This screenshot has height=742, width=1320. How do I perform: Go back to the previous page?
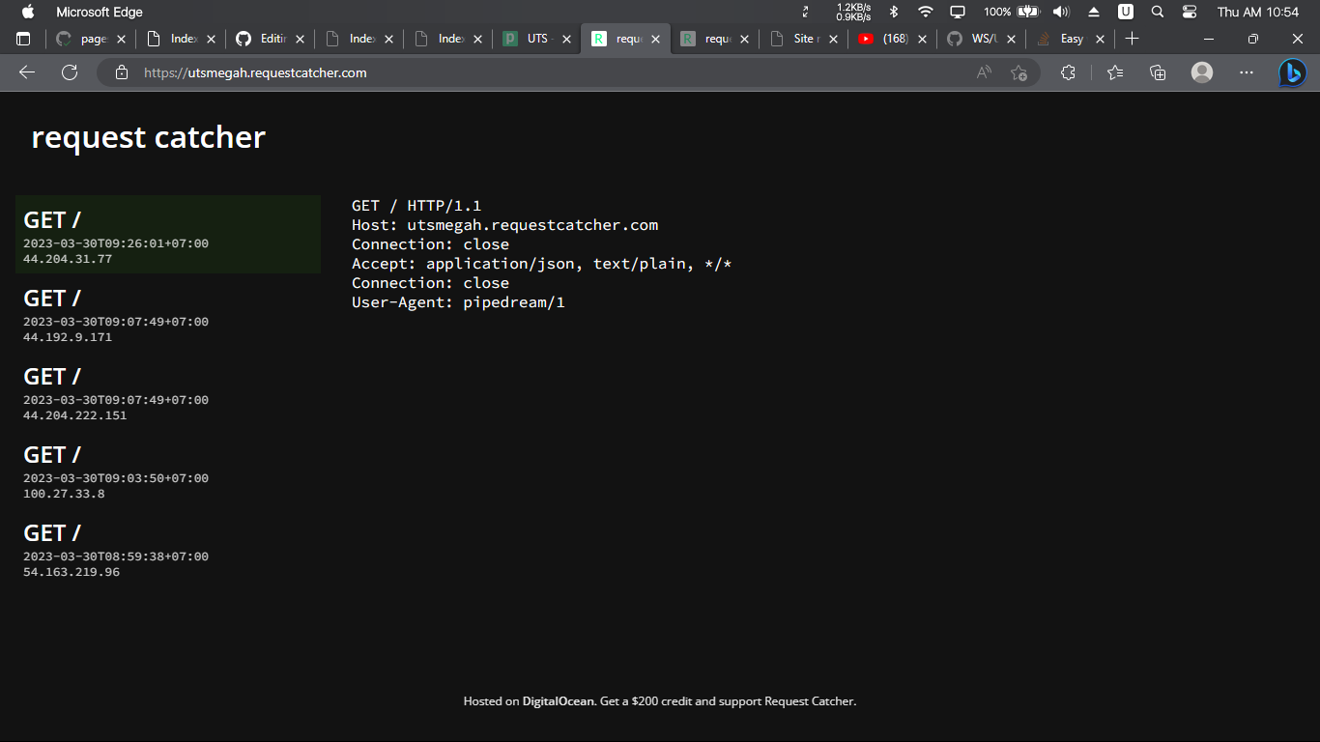(x=26, y=72)
